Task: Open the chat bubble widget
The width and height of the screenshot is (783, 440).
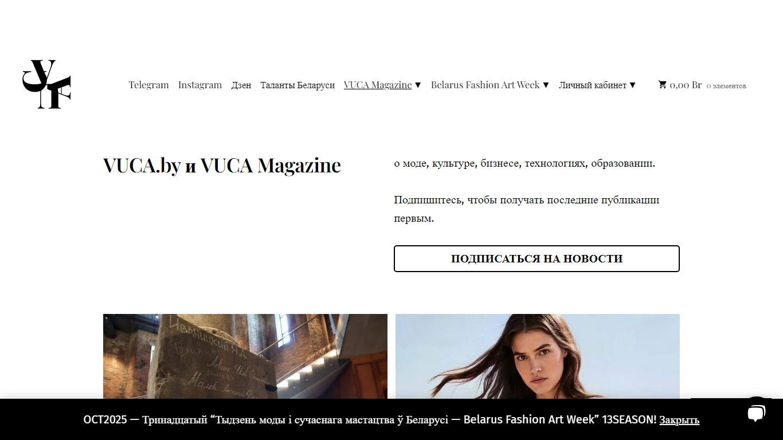Action: pyautogui.click(x=756, y=413)
